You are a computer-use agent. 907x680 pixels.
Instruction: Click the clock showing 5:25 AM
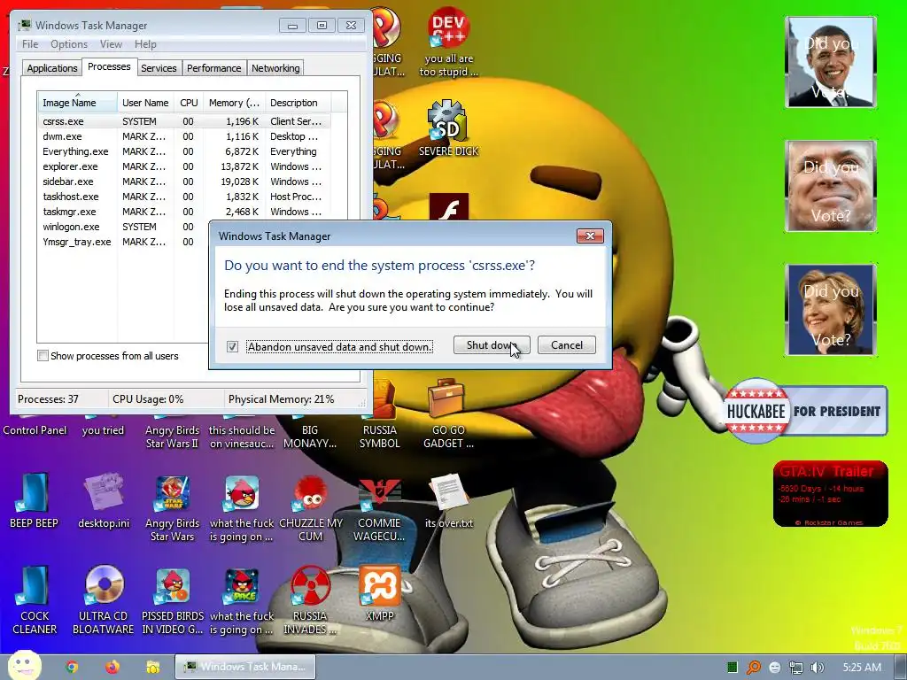862,668
